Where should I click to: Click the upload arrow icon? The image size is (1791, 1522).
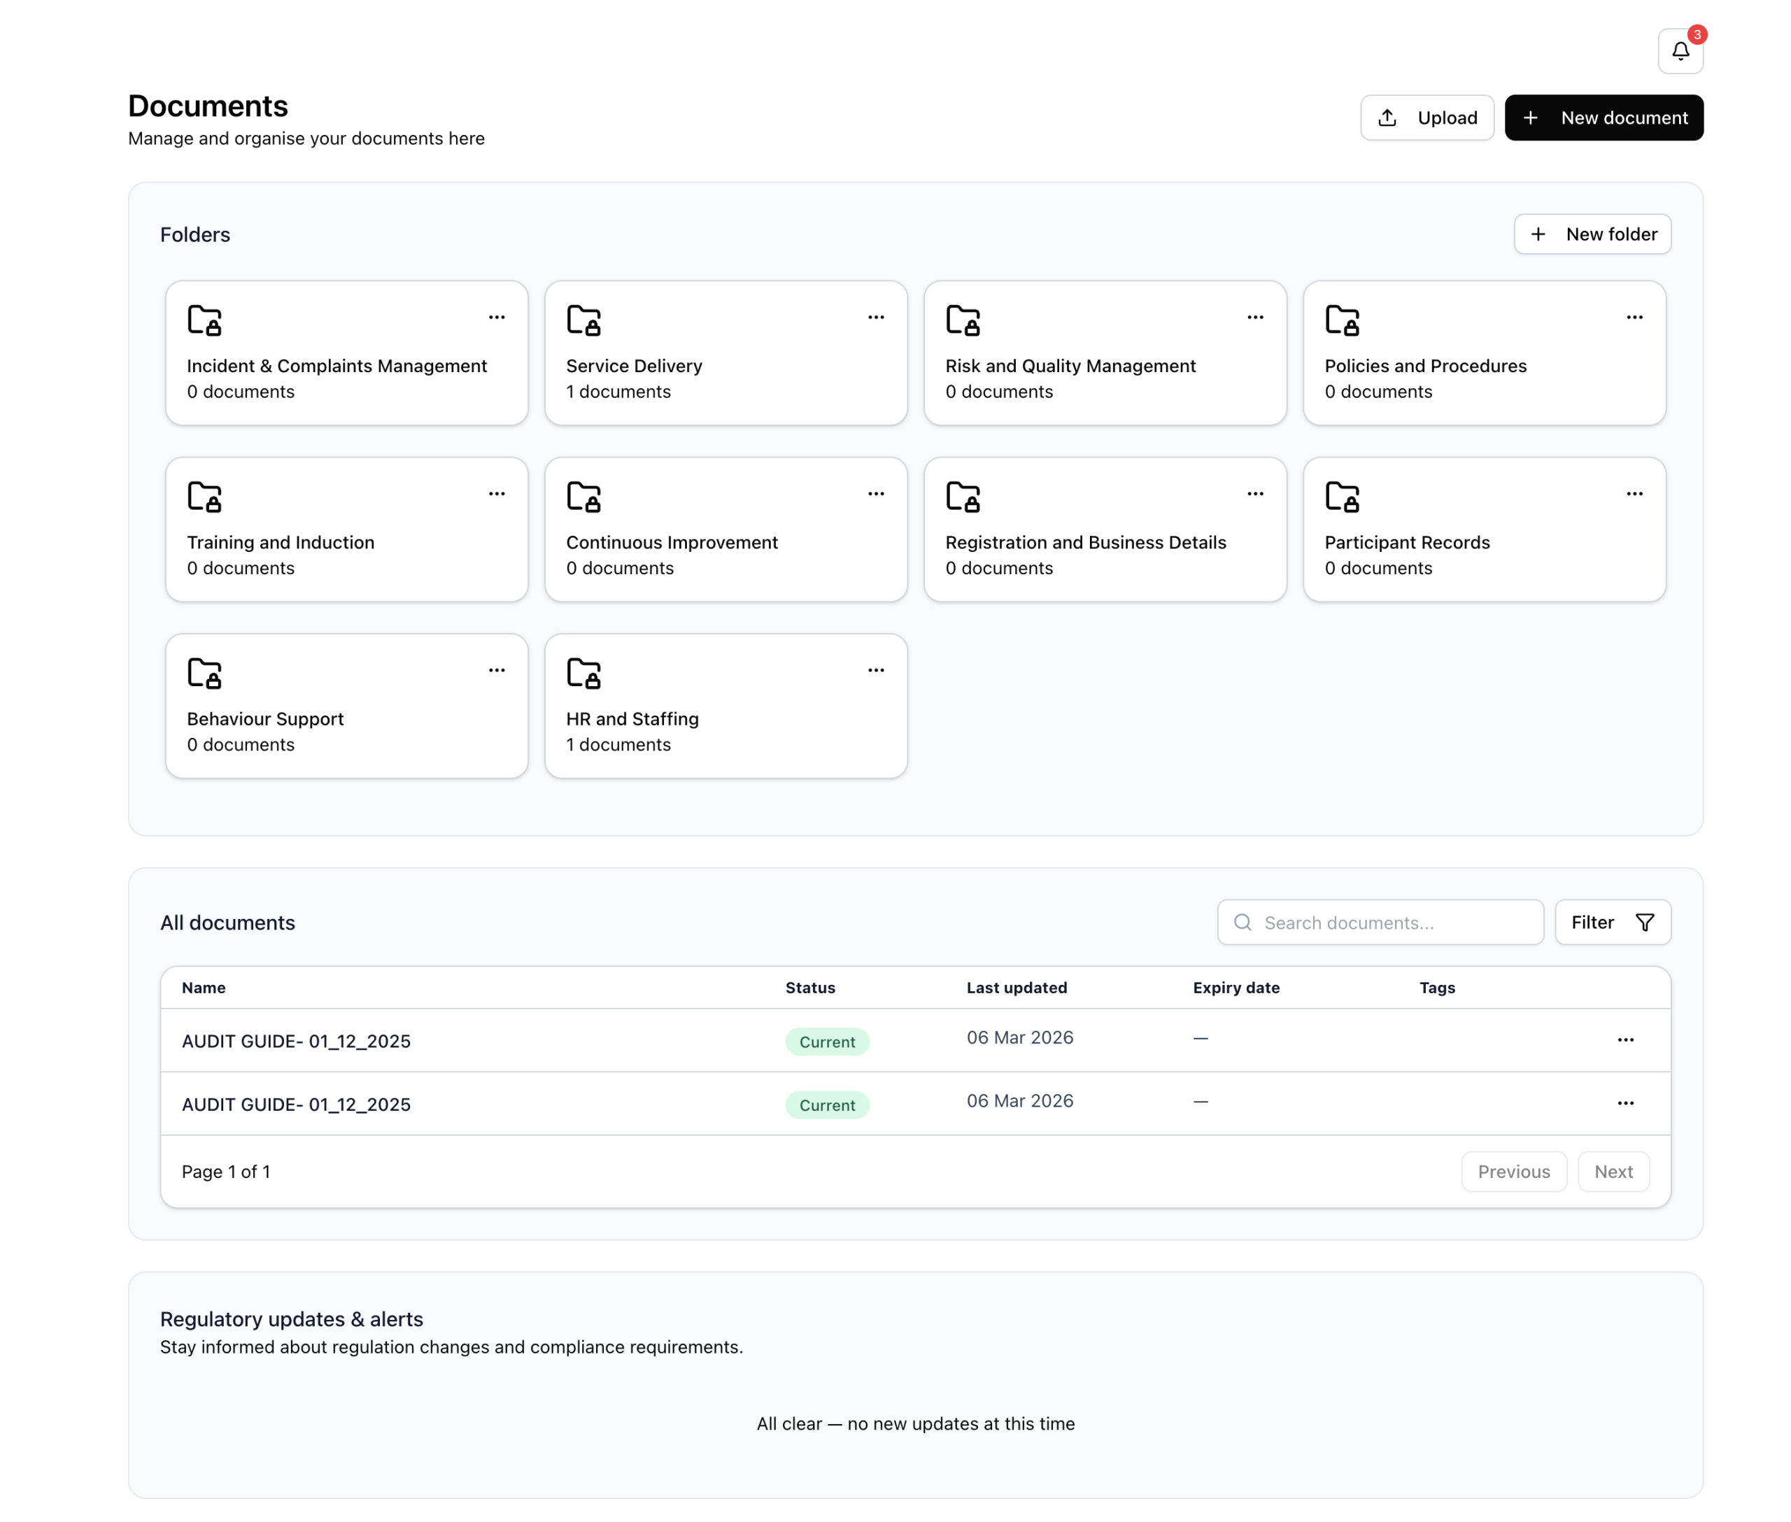(1387, 118)
